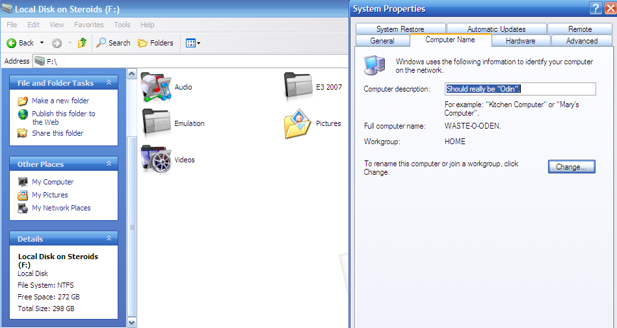Click Publish this folder to the Web
This screenshot has width=617, height=328.
63,118
